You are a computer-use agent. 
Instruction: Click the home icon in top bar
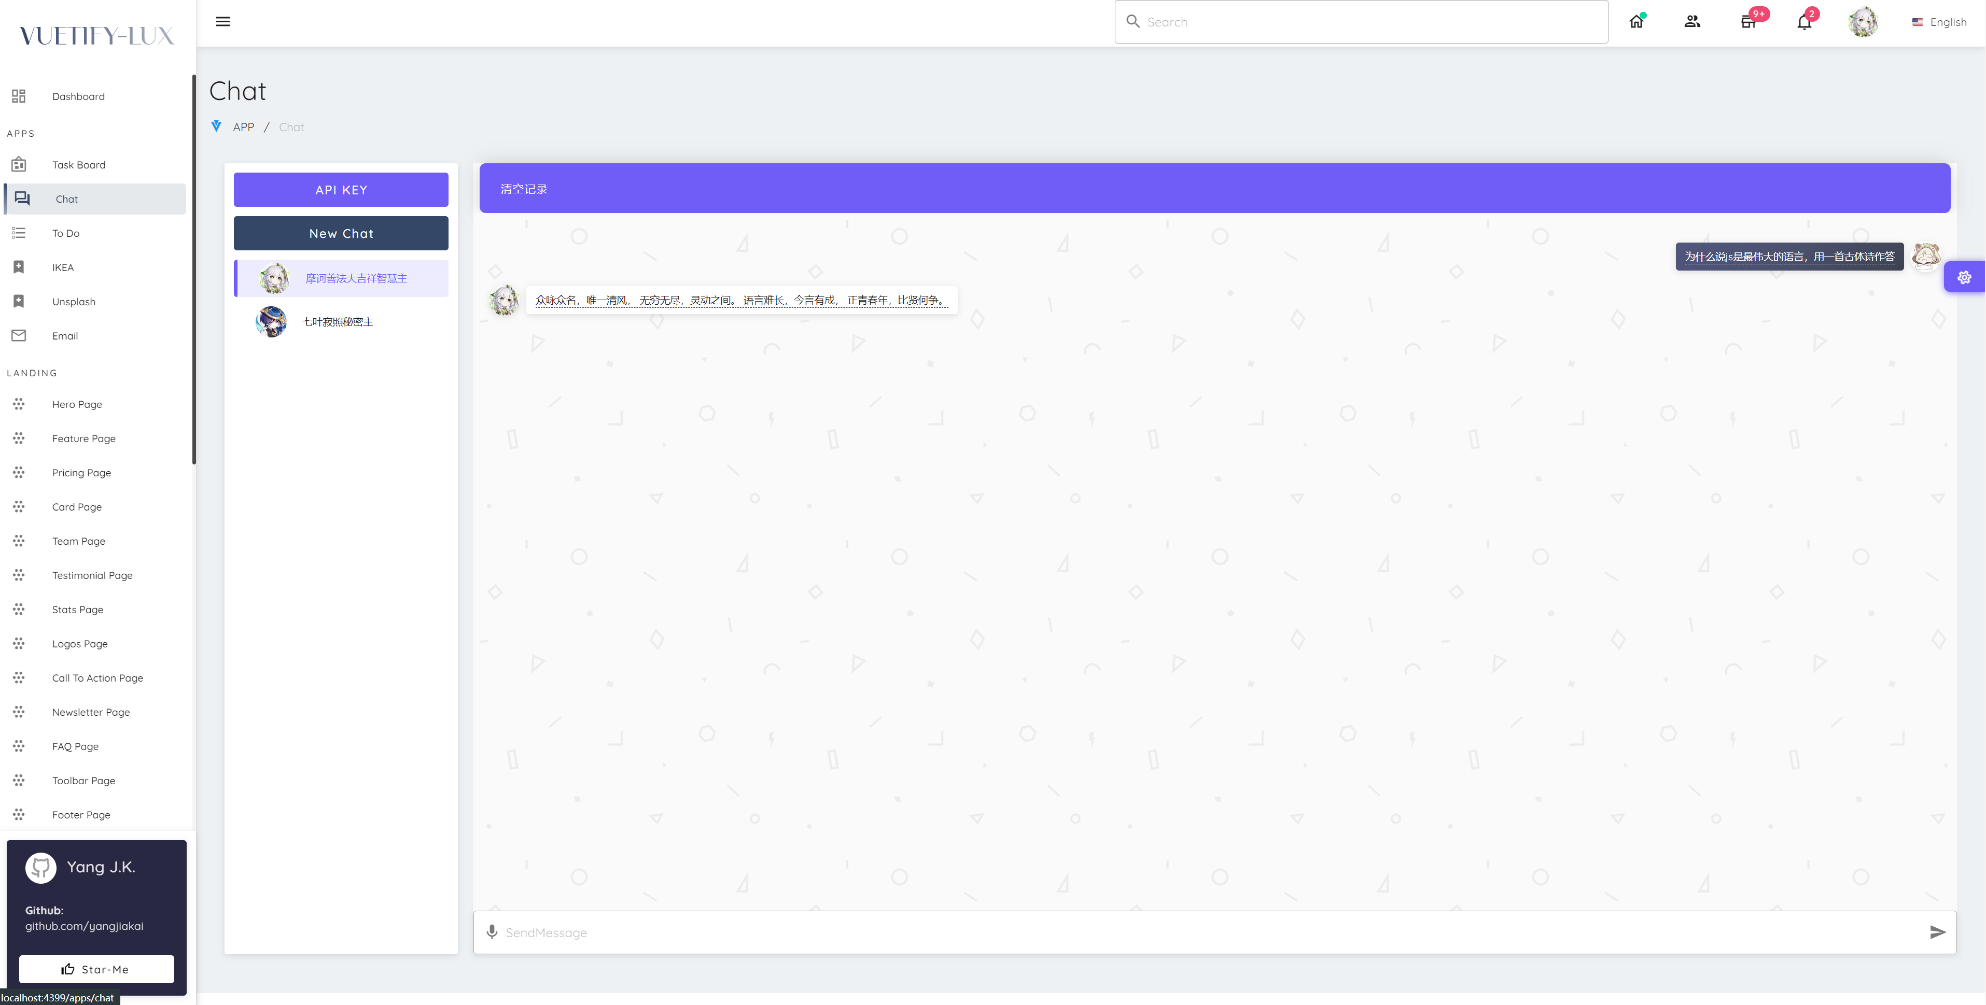point(1636,22)
